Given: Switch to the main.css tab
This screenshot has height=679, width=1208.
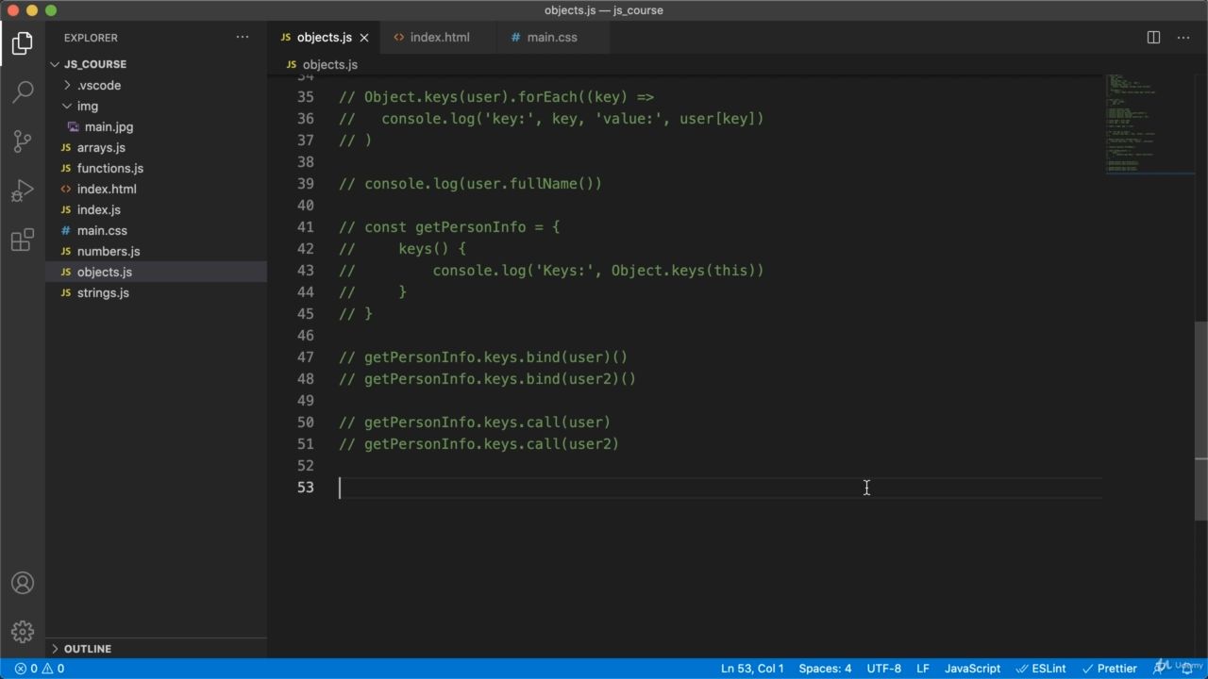Looking at the screenshot, I should point(552,38).
